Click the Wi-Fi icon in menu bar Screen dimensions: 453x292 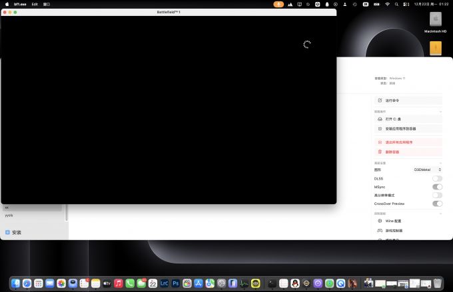click(x=387, y=4)
